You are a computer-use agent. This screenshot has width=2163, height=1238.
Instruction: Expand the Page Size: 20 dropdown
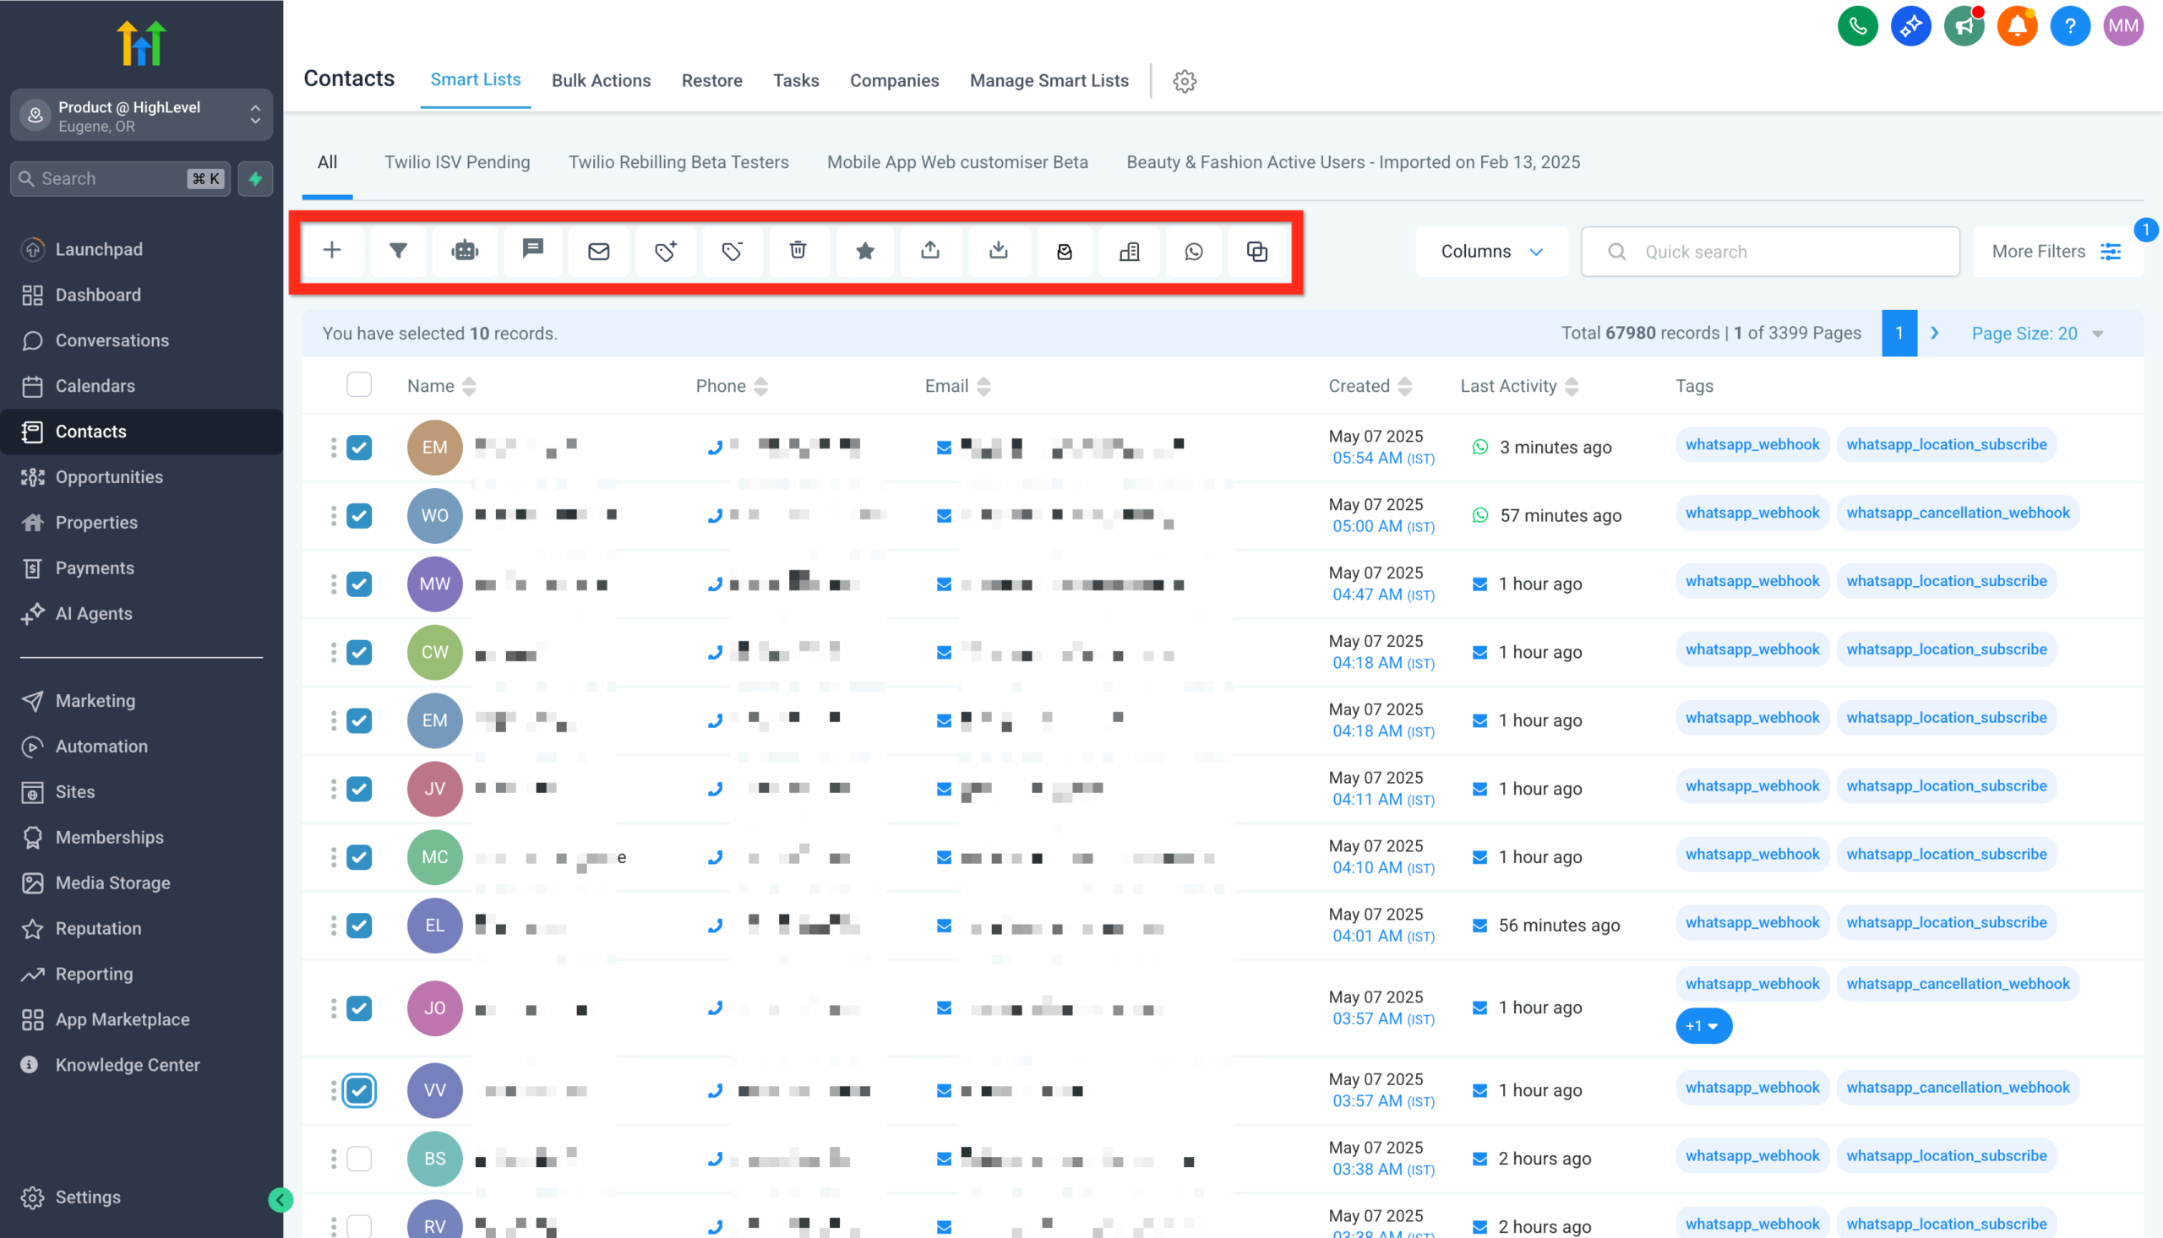click(x=2036, y=334)
